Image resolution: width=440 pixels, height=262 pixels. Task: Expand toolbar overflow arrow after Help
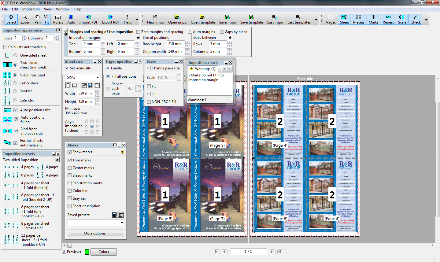[x=137, y=20]
